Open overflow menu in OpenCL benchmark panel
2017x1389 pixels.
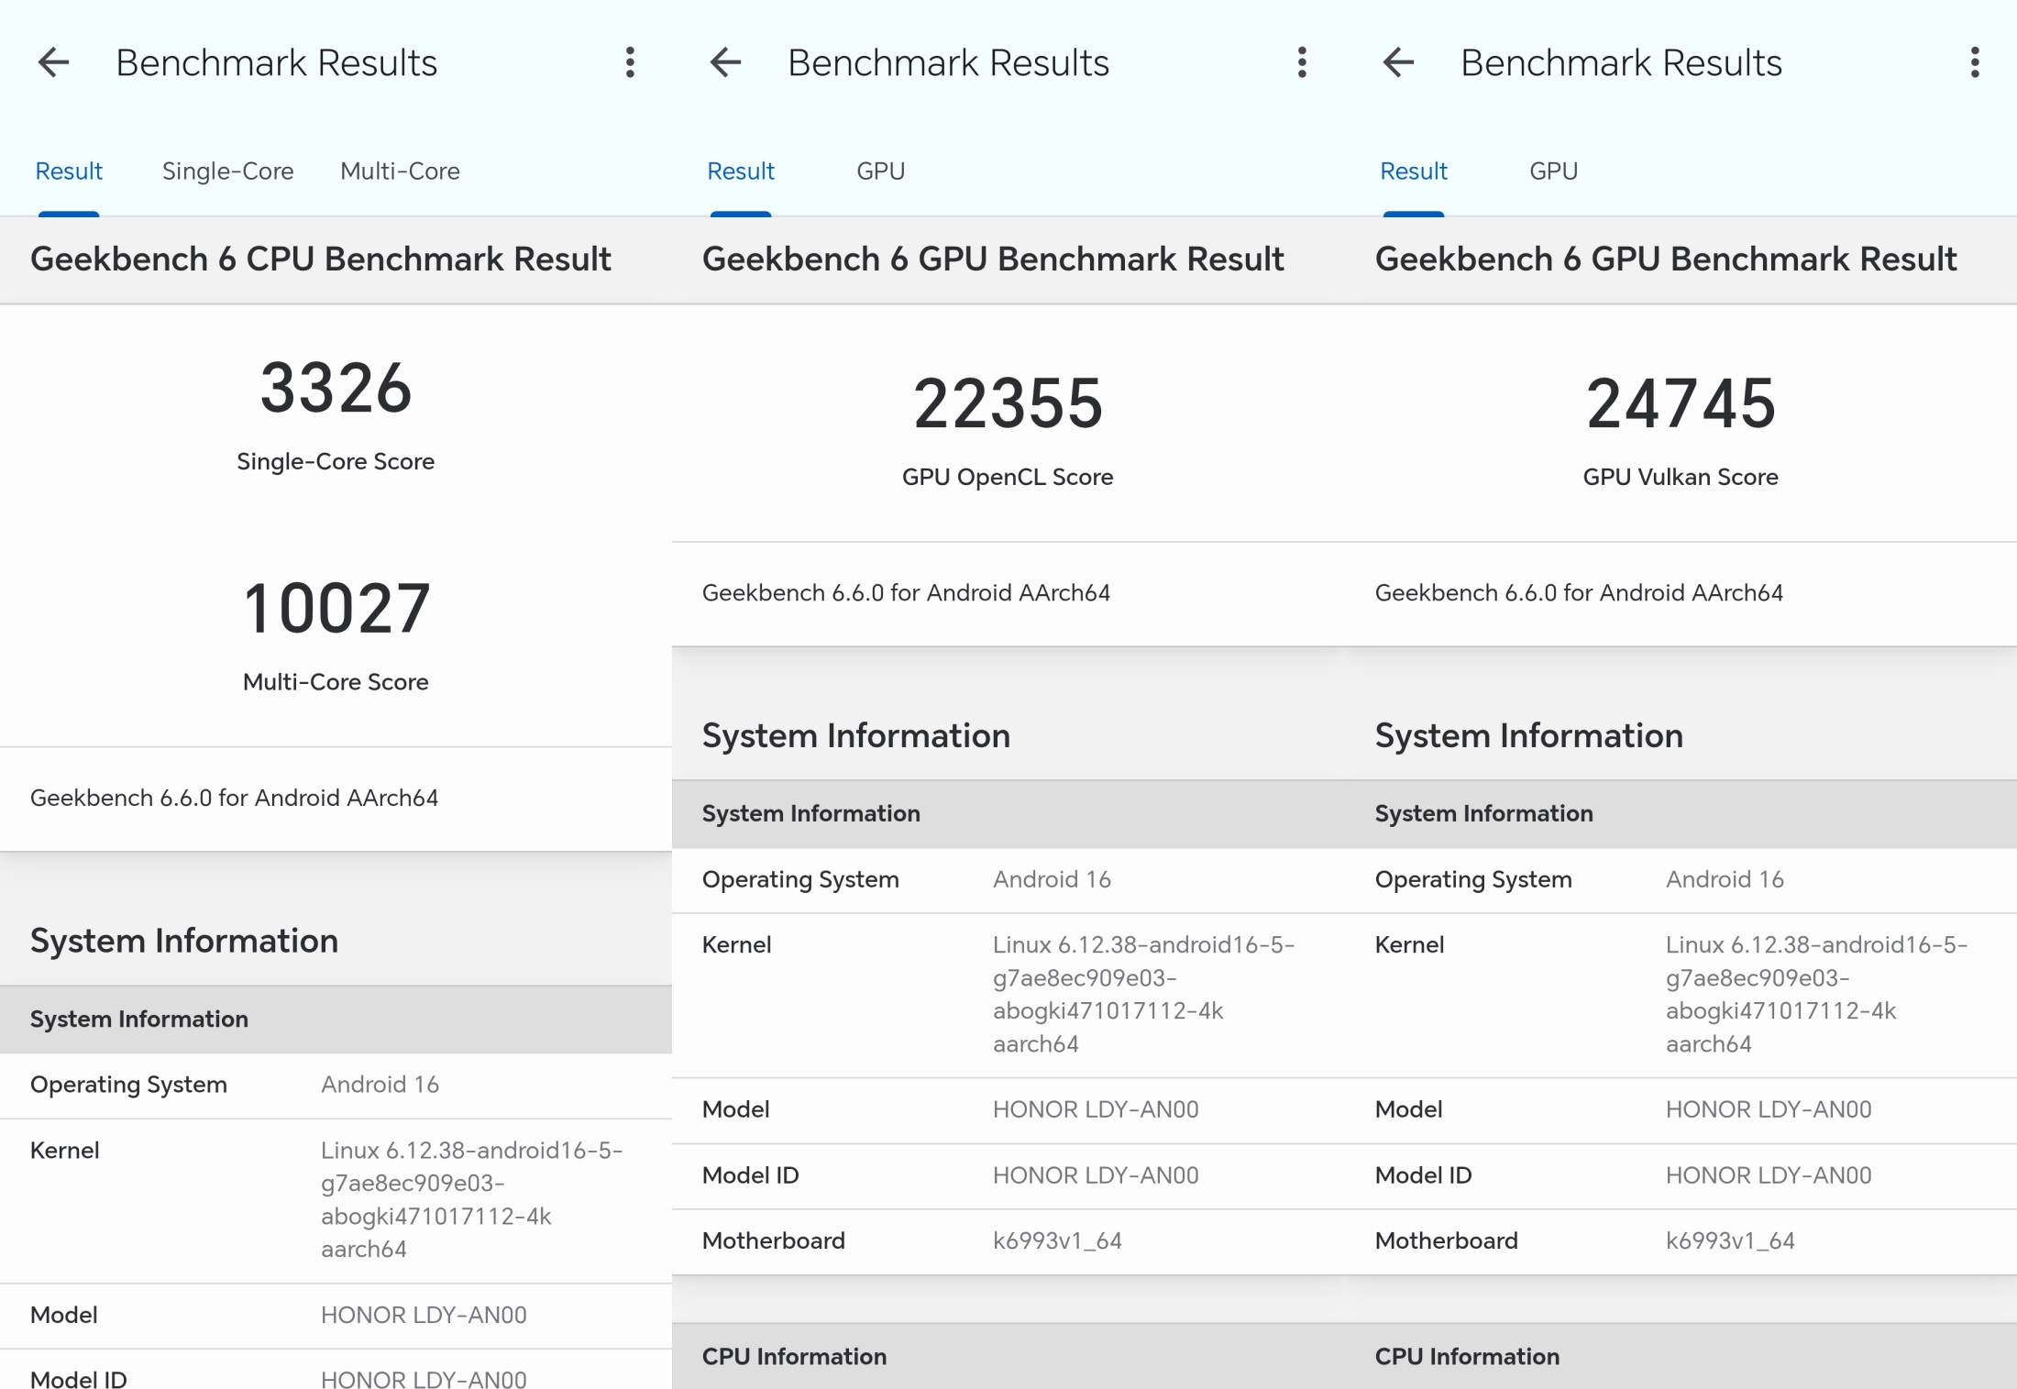coord(1302,62)
